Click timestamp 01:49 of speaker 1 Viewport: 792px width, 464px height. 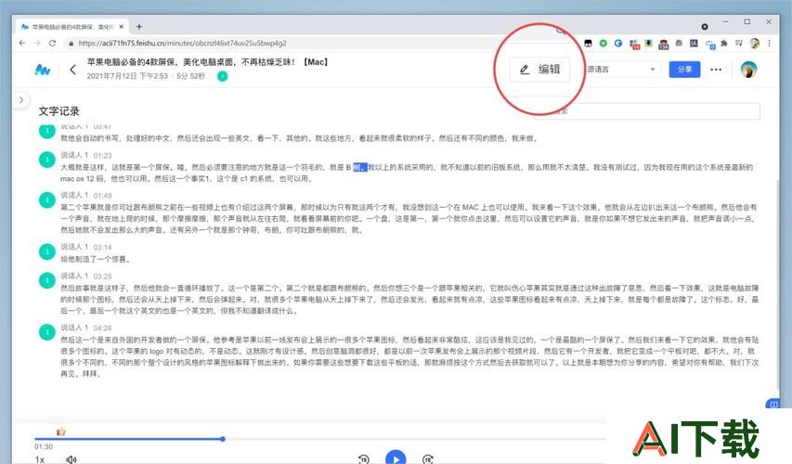102,196
